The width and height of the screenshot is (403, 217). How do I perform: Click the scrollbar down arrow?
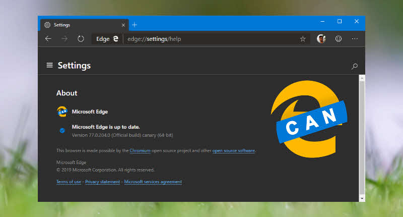pyautogui.click(x=362, y=199)
